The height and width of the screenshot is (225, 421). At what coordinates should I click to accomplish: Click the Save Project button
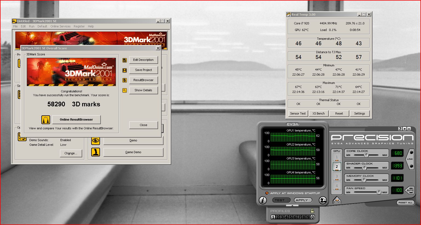point(144,70)
